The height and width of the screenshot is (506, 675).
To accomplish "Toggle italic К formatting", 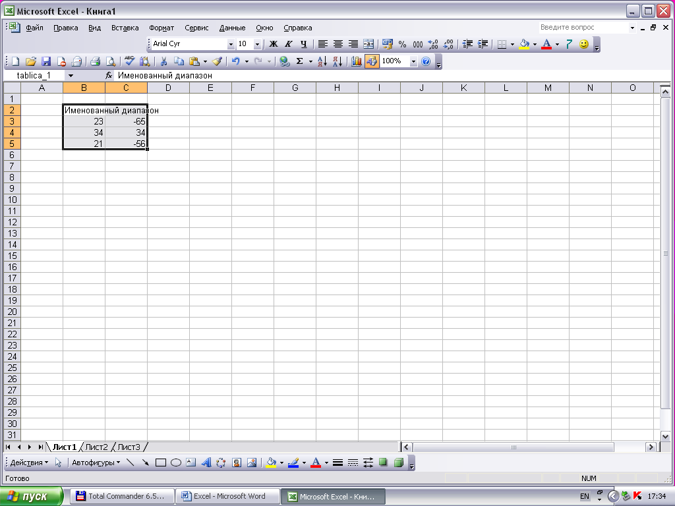I will point(289,44).
